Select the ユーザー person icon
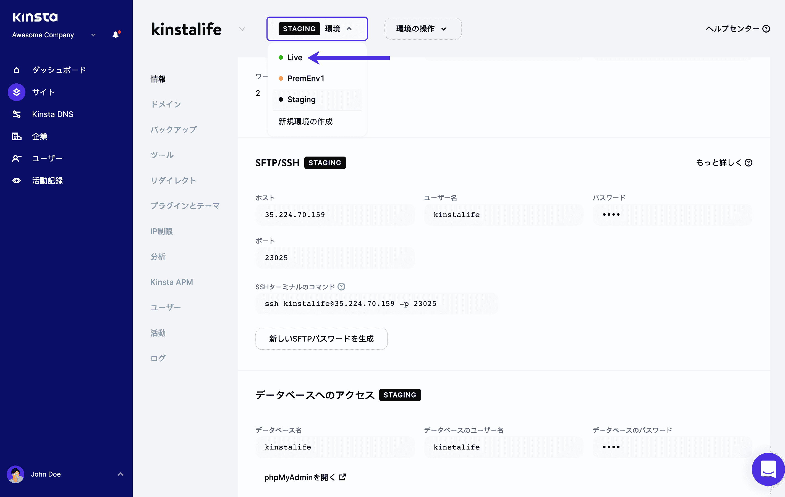The height and width of the screenshot is (497, 785). pos(16,158)
